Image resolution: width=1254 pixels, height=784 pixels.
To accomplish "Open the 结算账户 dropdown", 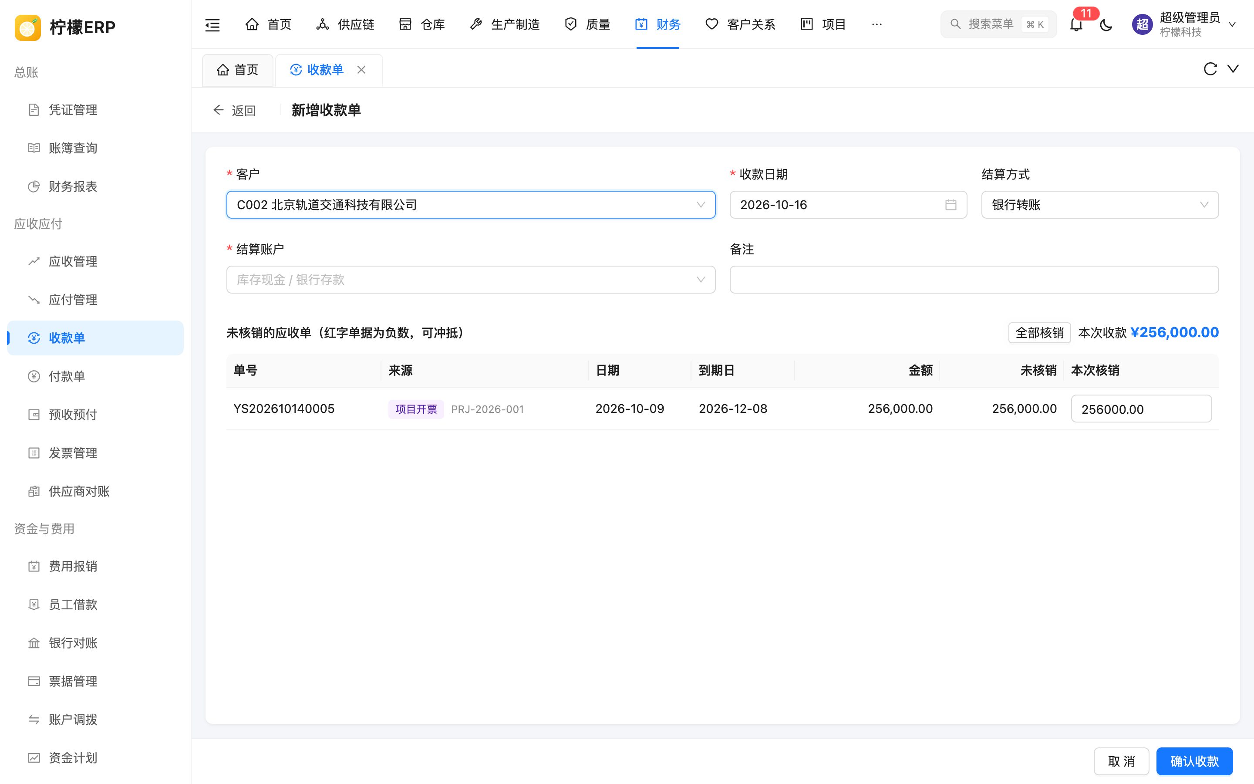I will click(x=471, y=280).
